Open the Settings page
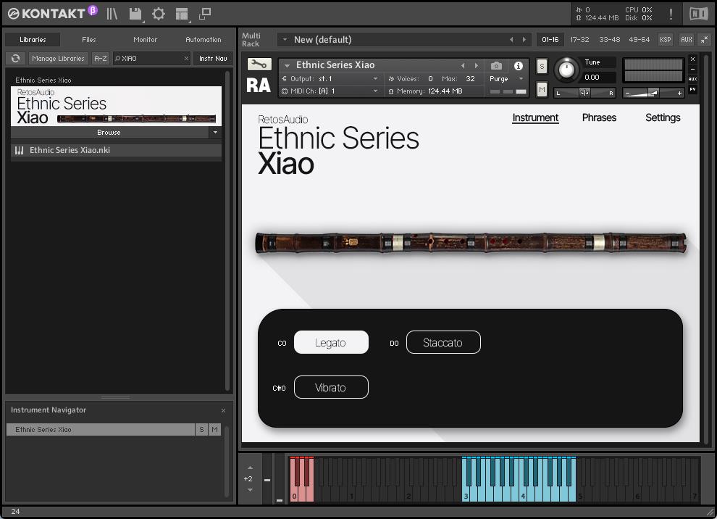The image size is (717, 519). click(663, 117)
